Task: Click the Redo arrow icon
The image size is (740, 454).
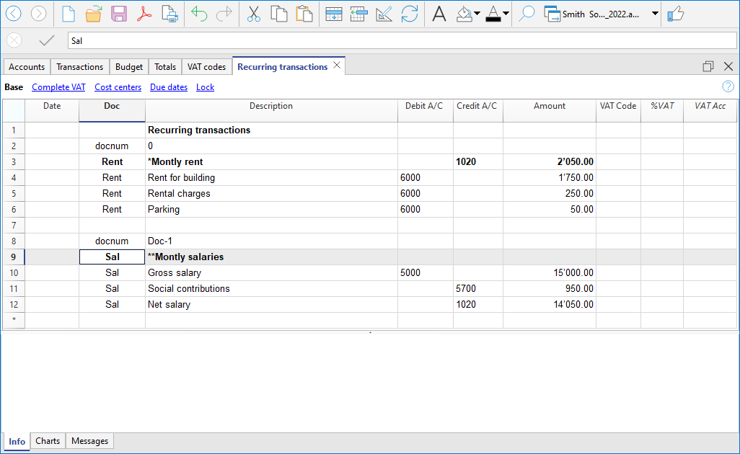Action: pyautogui.click(x=224, y=14)
